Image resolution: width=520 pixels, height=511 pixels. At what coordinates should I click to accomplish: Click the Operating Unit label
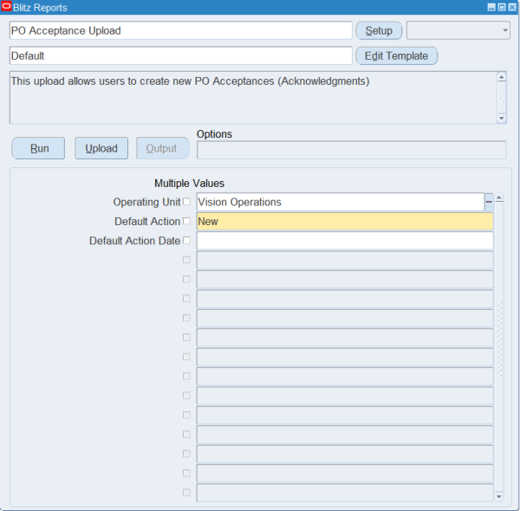click(146, 202)
